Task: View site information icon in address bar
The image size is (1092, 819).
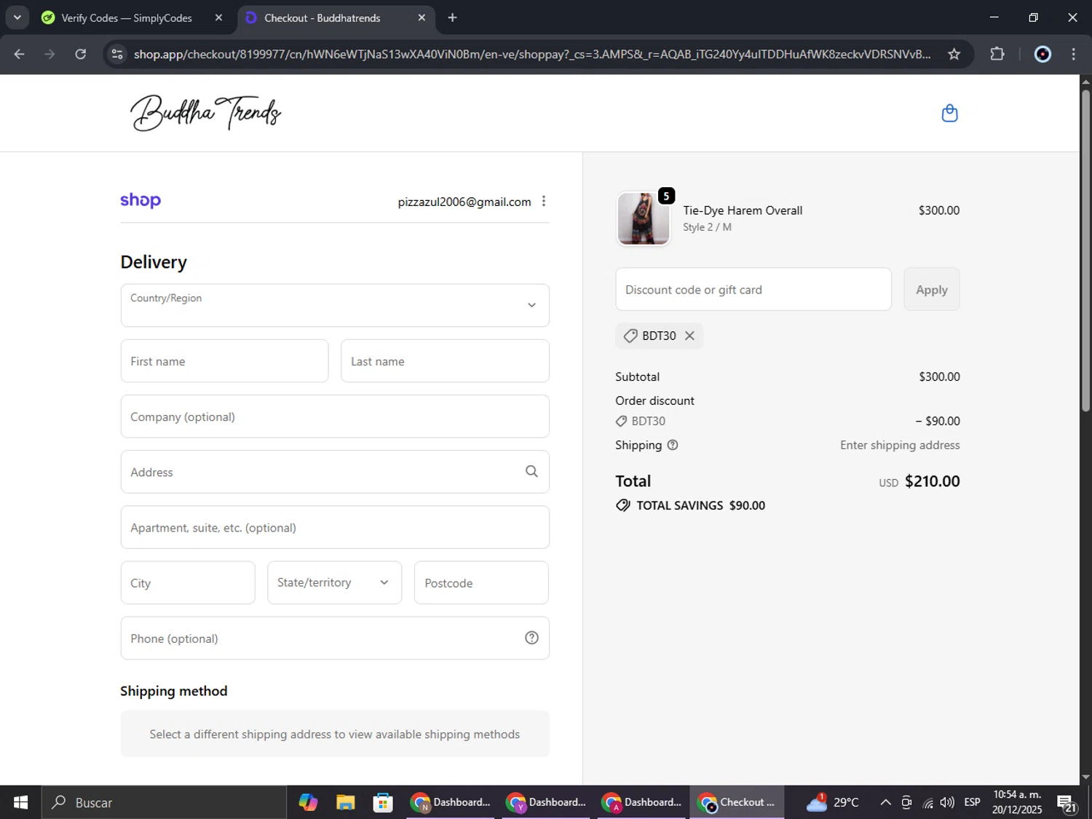Action: (116, 54)
